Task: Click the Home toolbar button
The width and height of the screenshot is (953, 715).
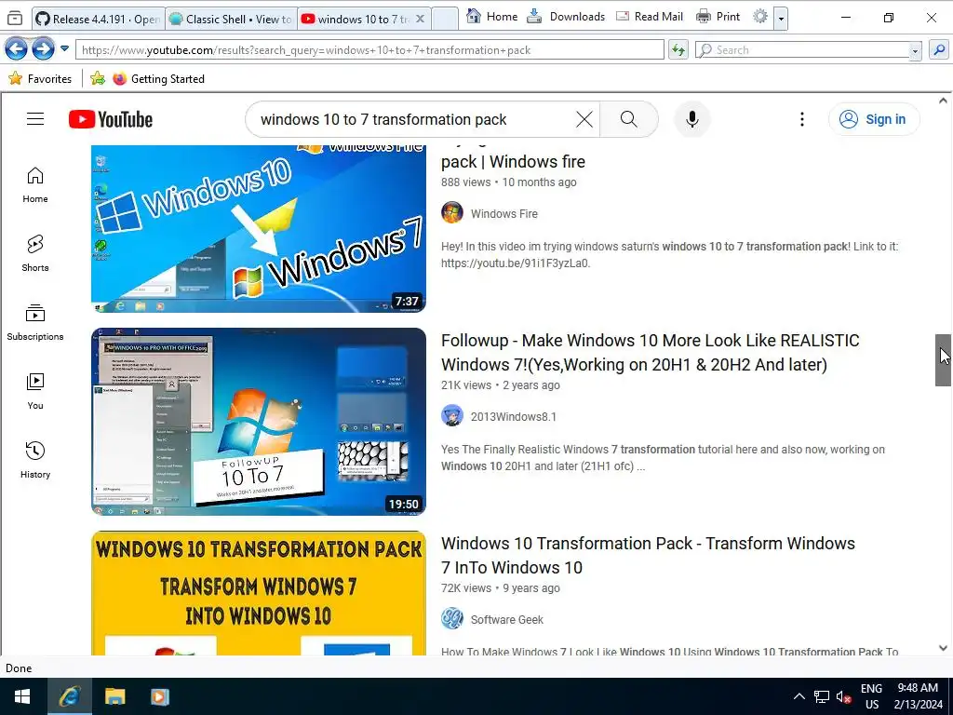Action: pyautogui.click(x=491, y=17)
